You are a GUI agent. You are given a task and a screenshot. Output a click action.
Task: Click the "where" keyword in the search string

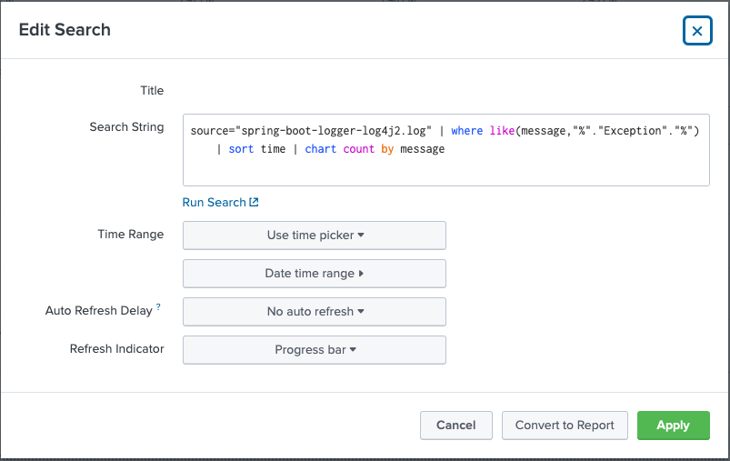pyautogui.click(x=466, y=131)
